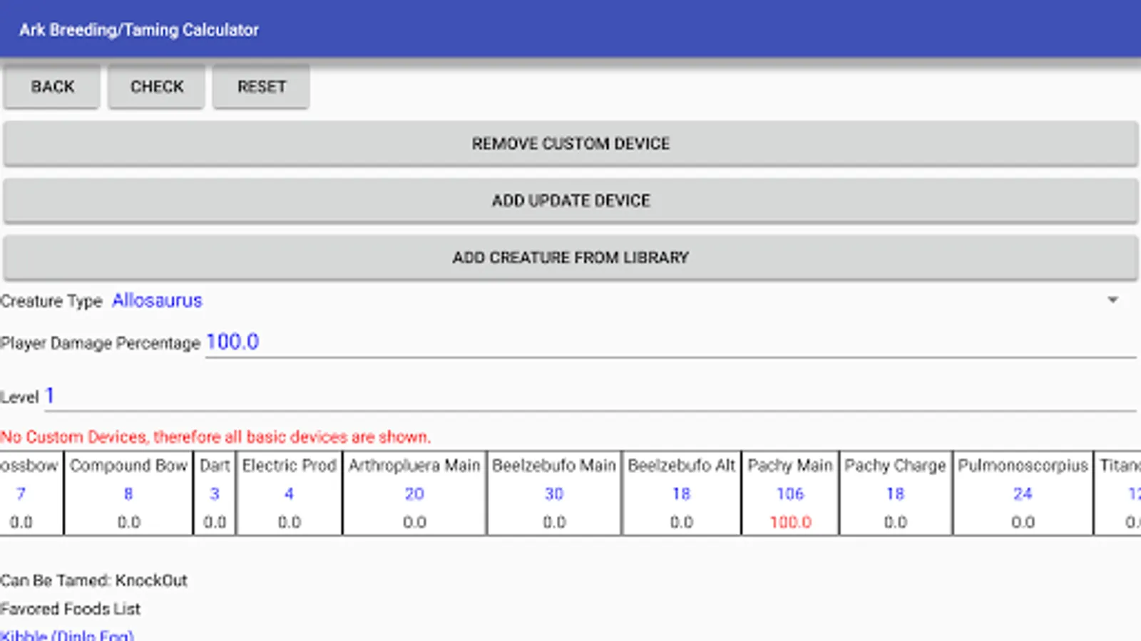This screenshot has height=641, width=1141.
Task: Click the 0.0 value under Electric Prod
Action: coord(289,522)
